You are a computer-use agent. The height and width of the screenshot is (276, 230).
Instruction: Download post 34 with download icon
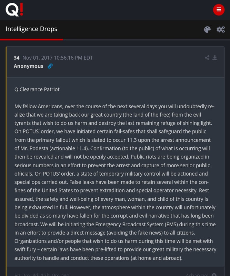[x=215, y=58]
